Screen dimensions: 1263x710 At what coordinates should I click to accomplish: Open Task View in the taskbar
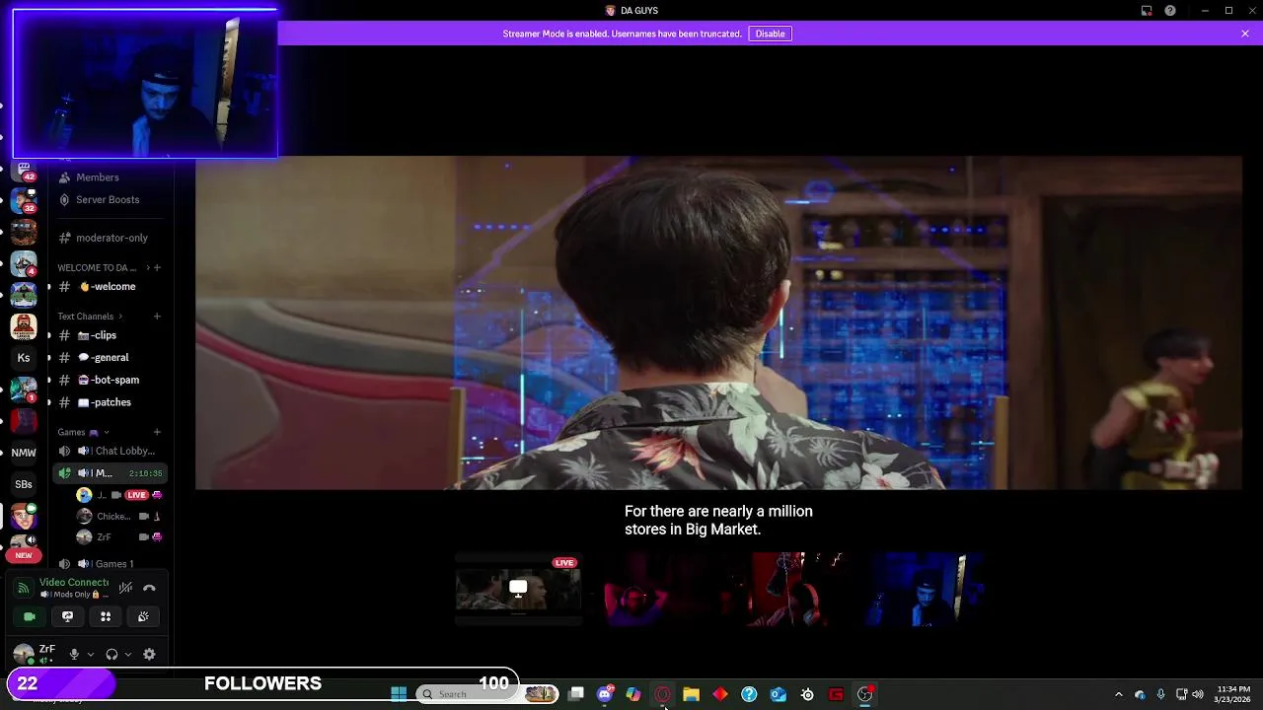tap(576, 694)
